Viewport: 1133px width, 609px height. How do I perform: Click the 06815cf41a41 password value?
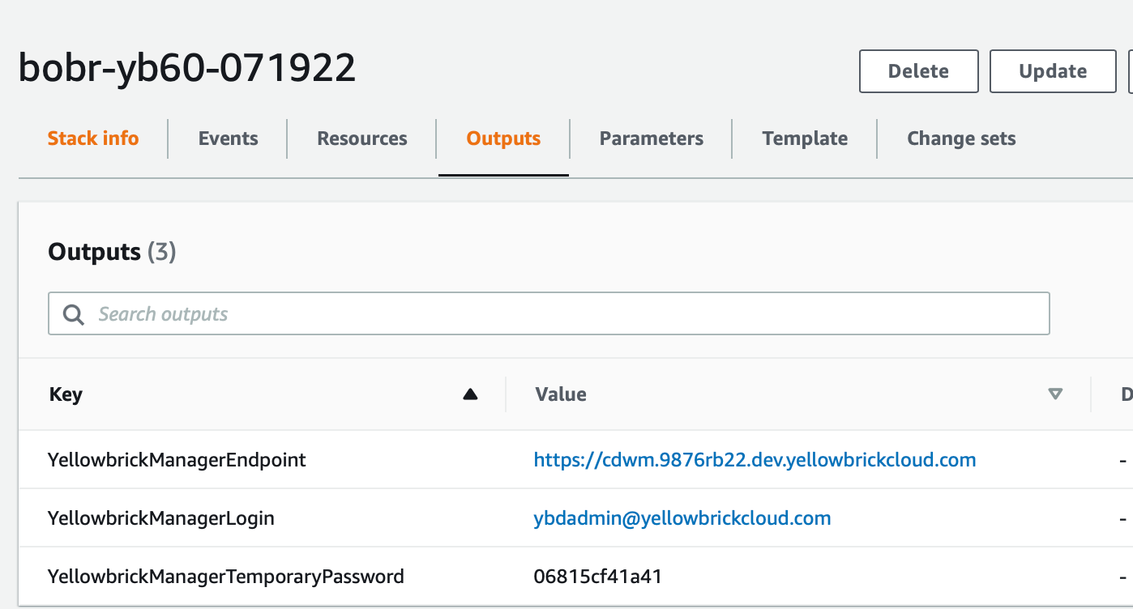click(x=597, y=577)
